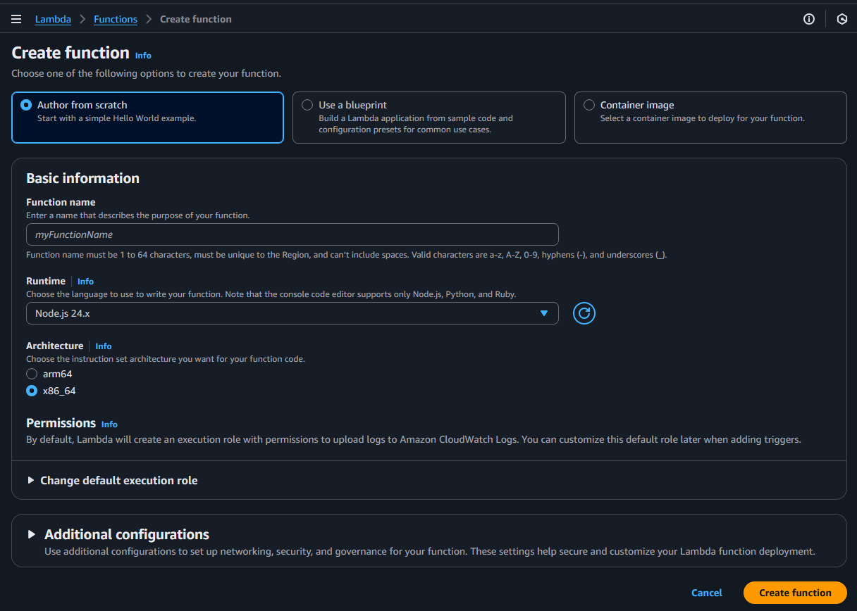Screen dimensions: 857x611
Task: Open the Runtime dropdown Node.js 24.x
Action: tap(292, 313)
